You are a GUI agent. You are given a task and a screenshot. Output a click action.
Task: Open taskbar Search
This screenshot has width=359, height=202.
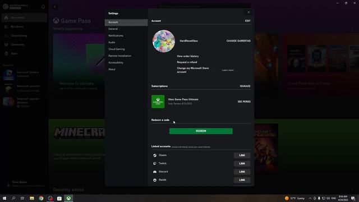tap(13, 198)
